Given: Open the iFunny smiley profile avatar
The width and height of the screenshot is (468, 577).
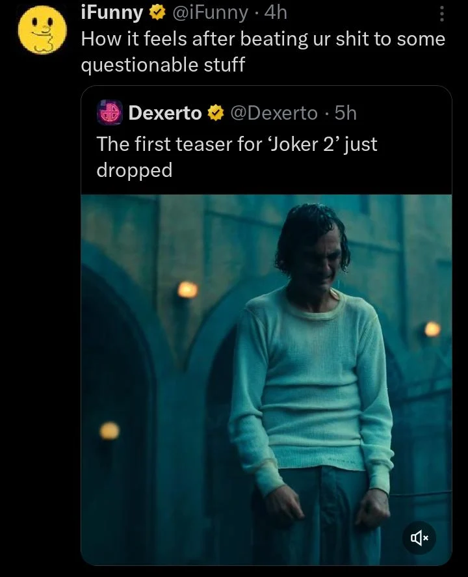Looking at the screenshot, I should [42, 31].
